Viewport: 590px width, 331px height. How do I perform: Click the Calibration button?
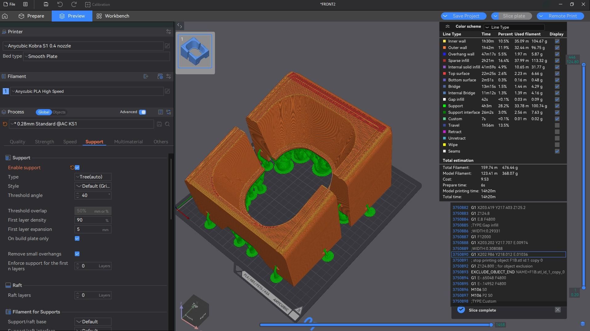98,4
